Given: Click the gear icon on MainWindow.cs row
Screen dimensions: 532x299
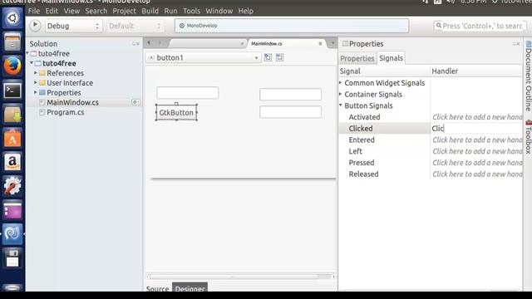Looking at the screenshot, I should 135,102.
